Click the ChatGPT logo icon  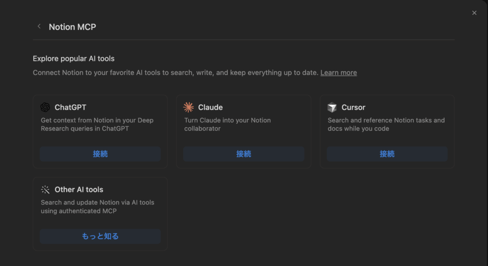coord(45,107)
